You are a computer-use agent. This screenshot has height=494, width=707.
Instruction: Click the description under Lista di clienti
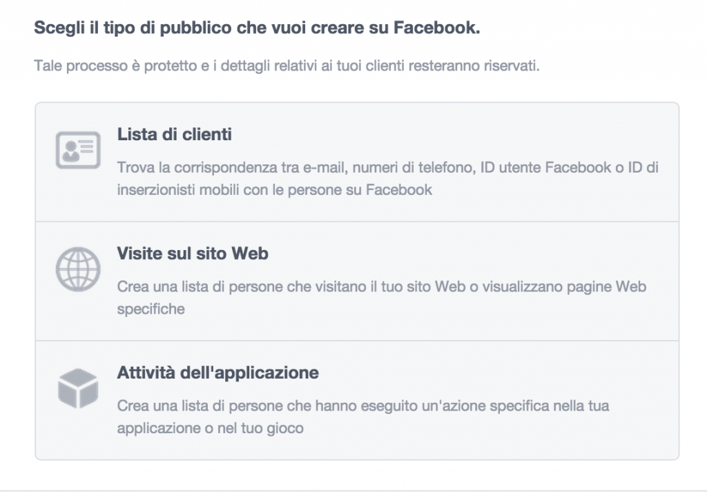pos(345,177)
